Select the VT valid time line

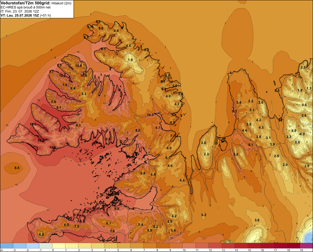(26, 15)
